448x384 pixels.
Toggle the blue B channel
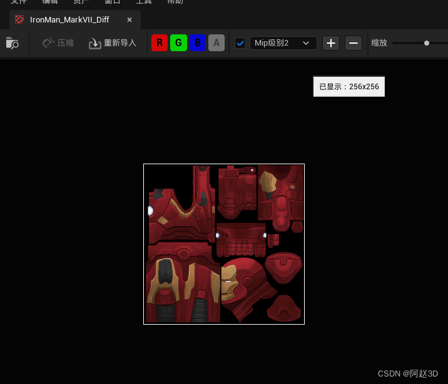coord(198,42)
